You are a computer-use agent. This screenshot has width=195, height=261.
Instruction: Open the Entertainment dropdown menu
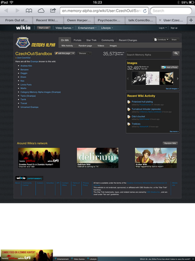click(87, 28)
